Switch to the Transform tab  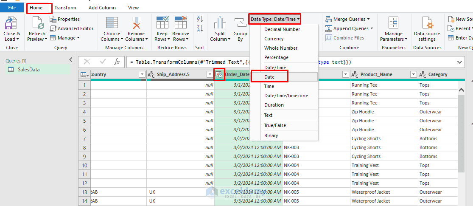coord(65,8)
